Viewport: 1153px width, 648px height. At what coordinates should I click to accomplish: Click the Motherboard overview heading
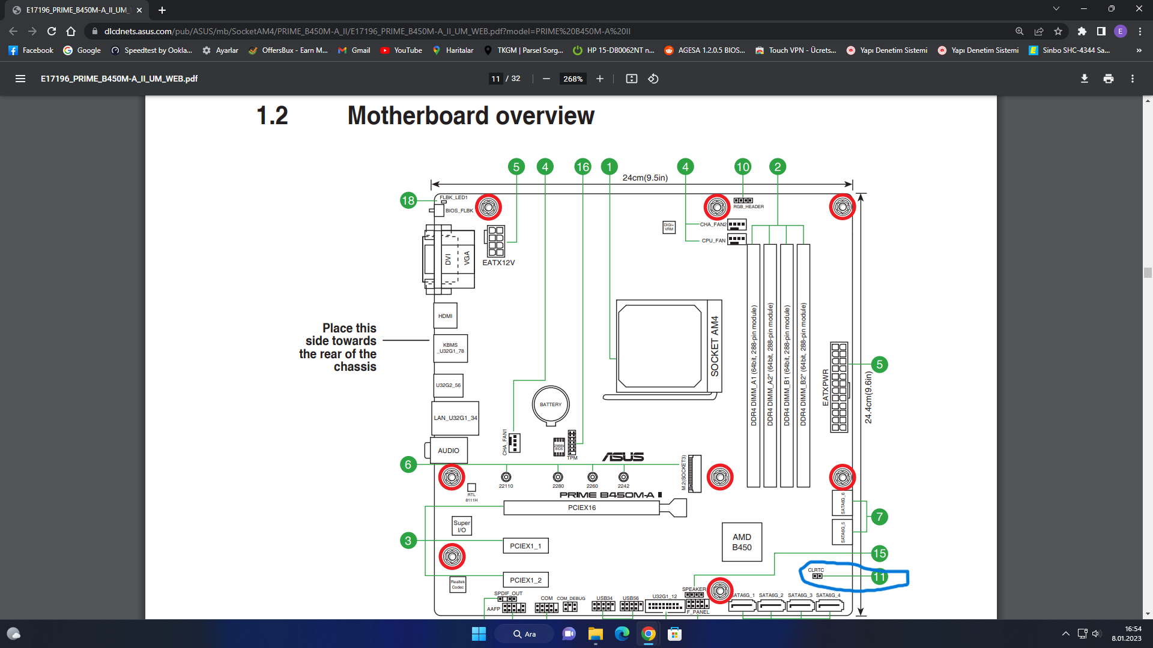471,116
